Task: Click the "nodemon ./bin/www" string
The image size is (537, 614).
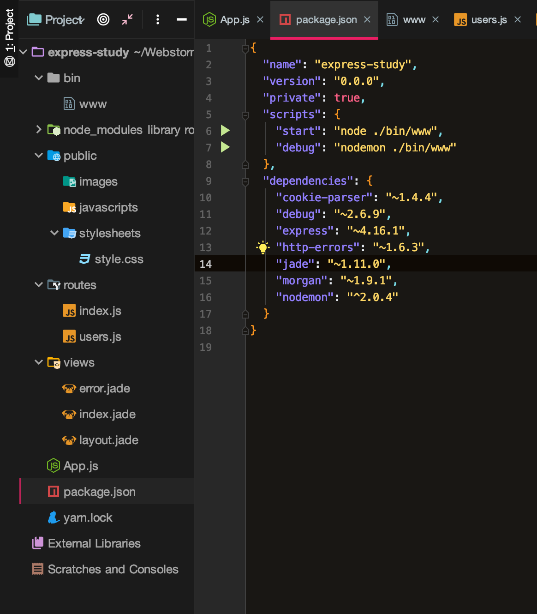Action: [x=395, y=148]
